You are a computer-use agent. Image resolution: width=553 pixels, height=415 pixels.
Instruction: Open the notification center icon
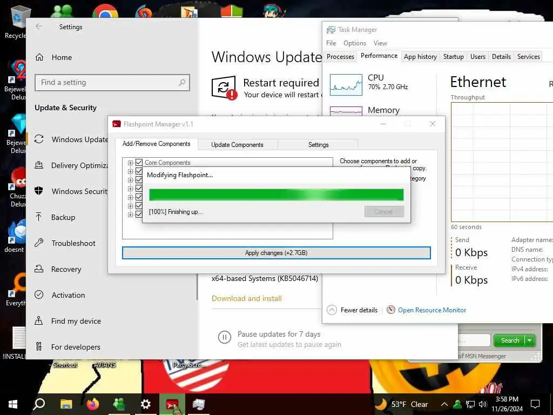(535, 404)
